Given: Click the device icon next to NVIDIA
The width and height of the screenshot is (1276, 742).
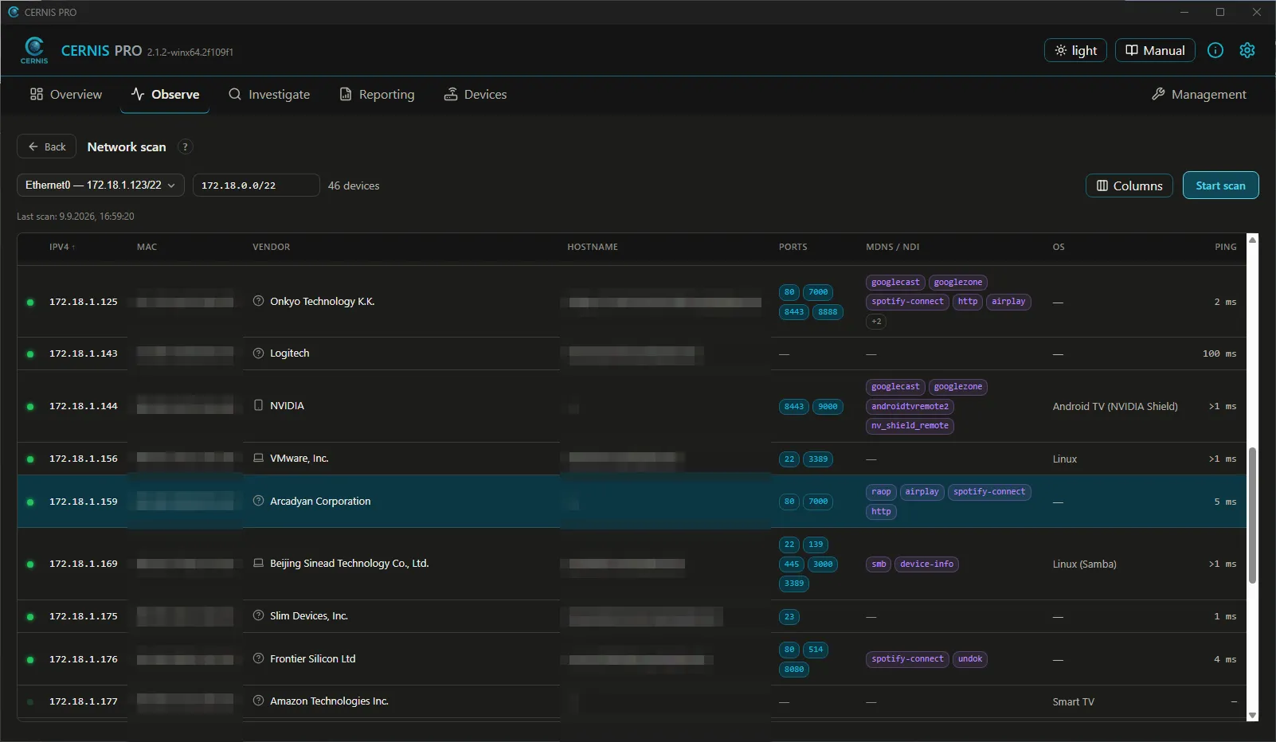Looking at the screenshot, I should pyautogui.click(x=258, y=405).
